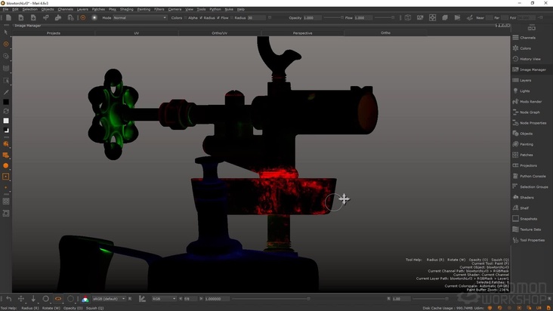The image size is (553, 311).
Task: Select the arrow Select tool
Action: [6, 32]
